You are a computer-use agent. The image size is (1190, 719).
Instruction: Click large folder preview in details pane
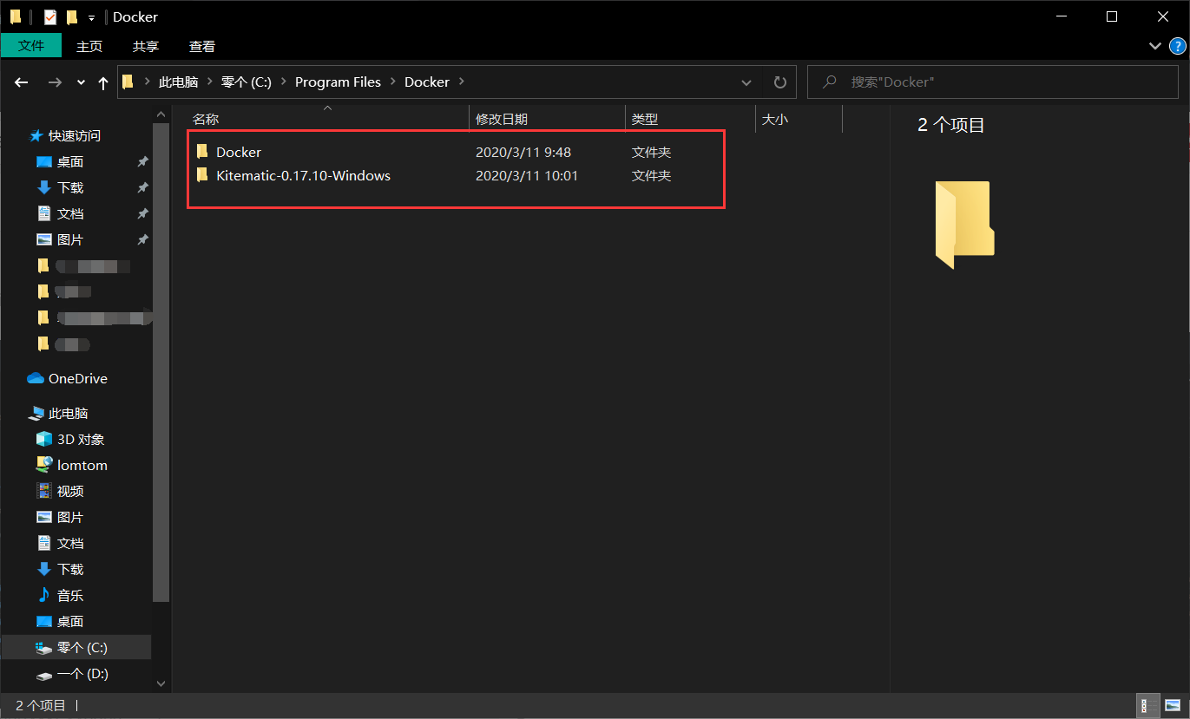tap(964, 225)
